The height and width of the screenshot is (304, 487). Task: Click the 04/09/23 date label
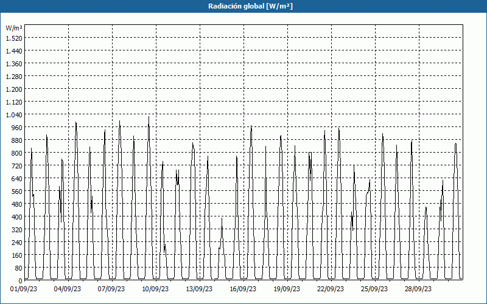click(68, 289)
